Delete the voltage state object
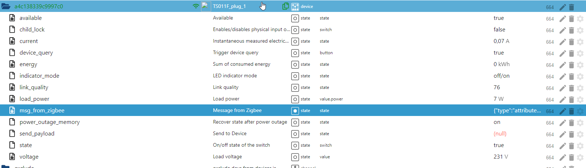The width and height of the screenshot is (586, 168). (572, 157)
